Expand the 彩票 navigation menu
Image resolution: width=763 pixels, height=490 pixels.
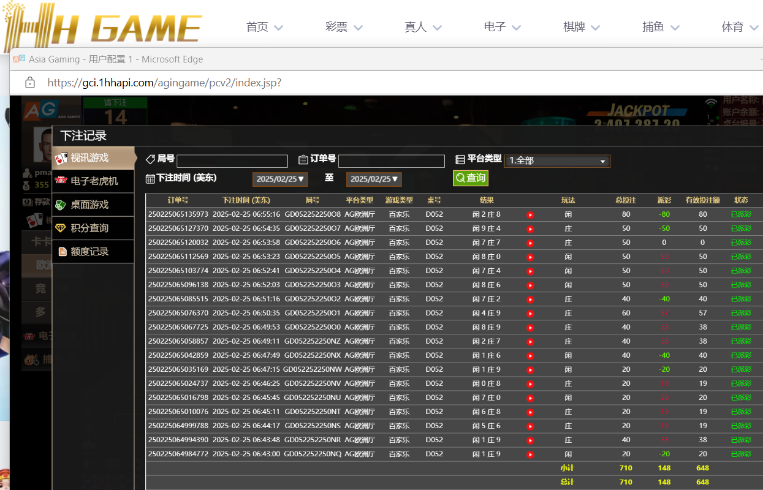pyautogui.click(x=344, y=27)
